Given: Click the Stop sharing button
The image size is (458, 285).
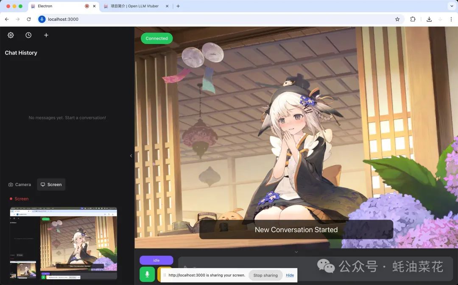Looking at the screenshot, I should click(x=265, y=275).
